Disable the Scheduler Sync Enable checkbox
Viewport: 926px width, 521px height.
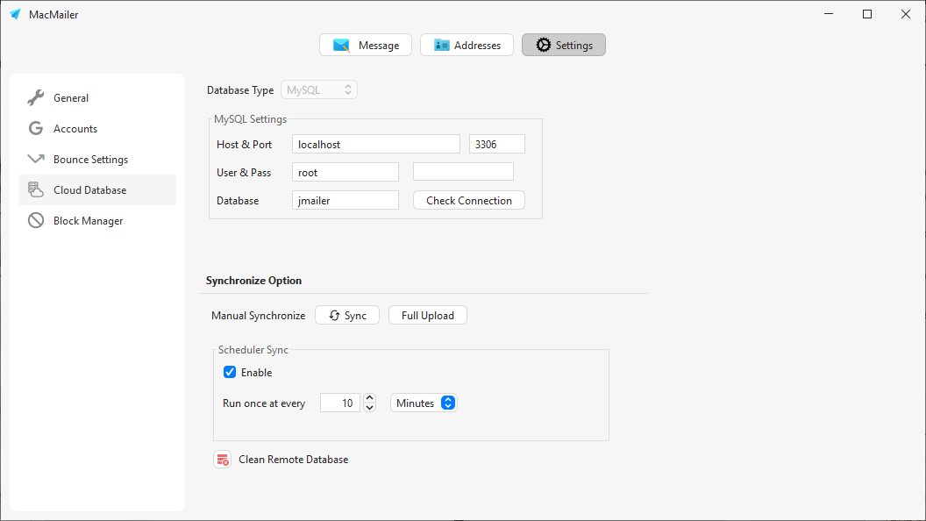[231, 373]
